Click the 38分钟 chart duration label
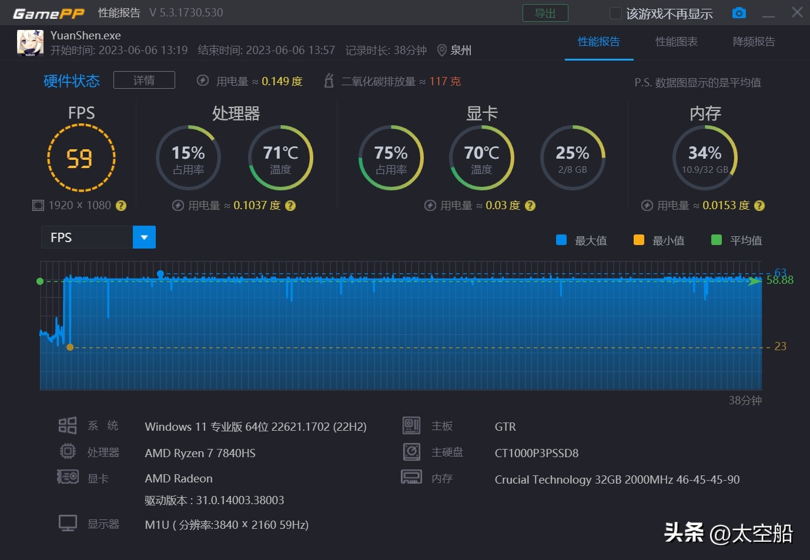This screenshot has height=560, width=810. (x=745, y=400)
